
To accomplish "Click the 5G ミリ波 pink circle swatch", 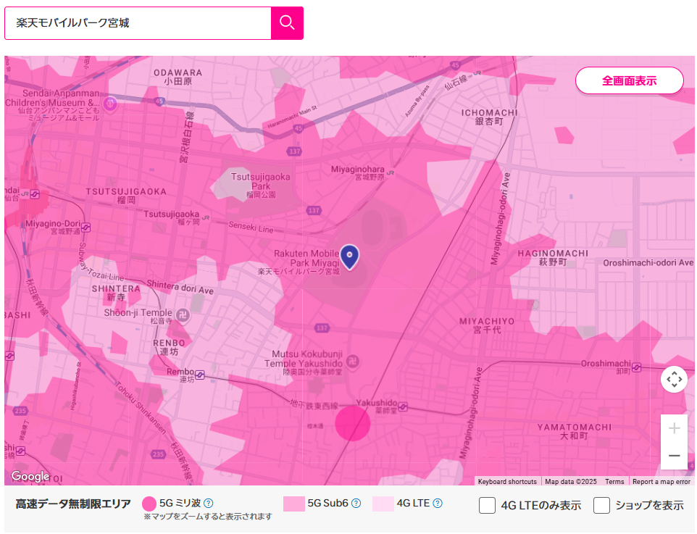I will pyautogui.click(x=149, y=504).
